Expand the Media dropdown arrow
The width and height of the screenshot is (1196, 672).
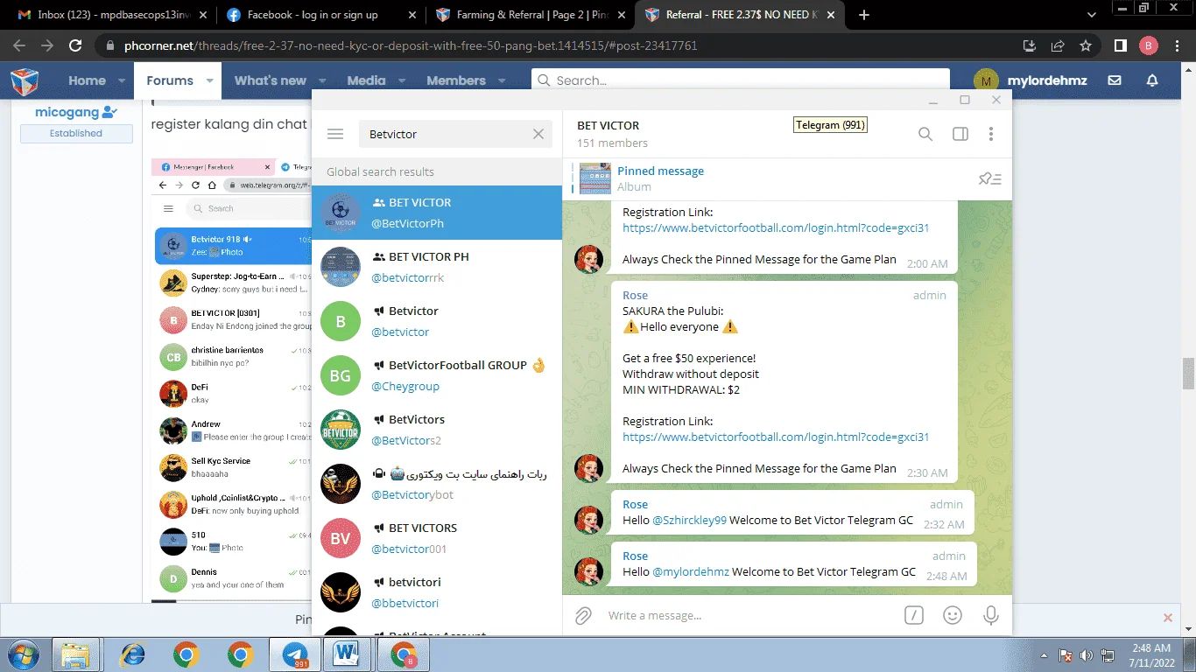402,80
